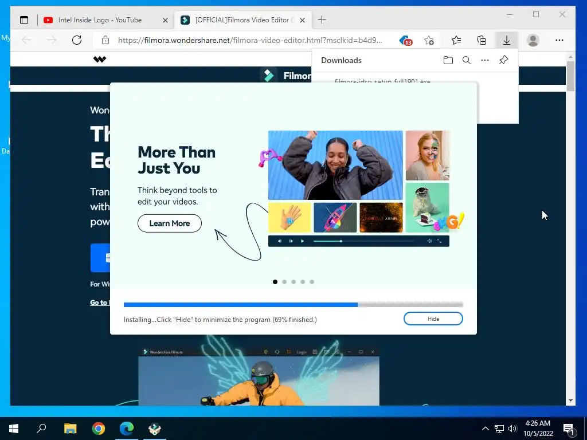
Task: Refresh the current page
Action: (x=77, y=40)
